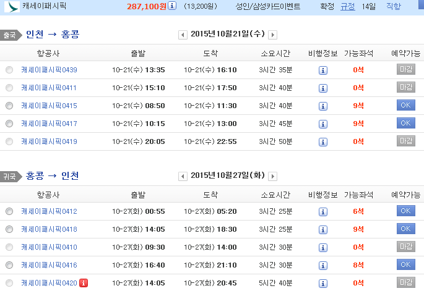Click the 귀국 return tag
The height and width of the screenshot is (291, 424).
pos(11,177)
